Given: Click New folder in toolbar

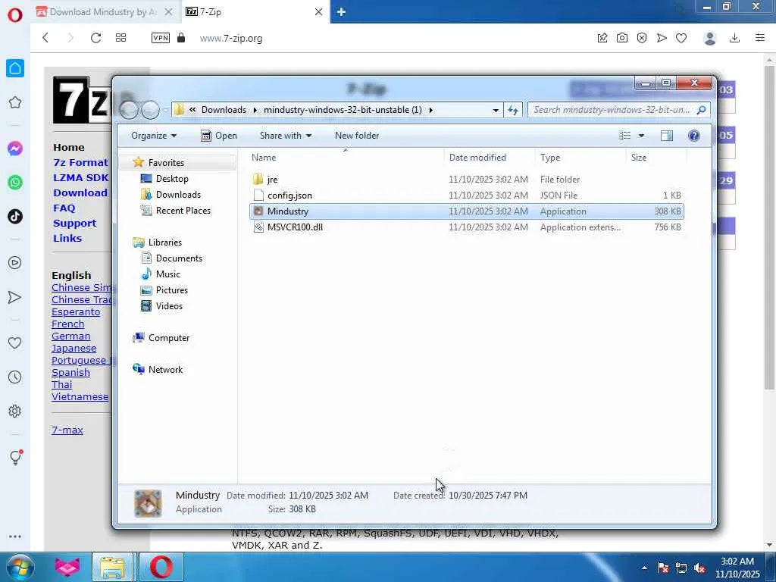Looking at the screenshot, I should click(x=357, y=136).
